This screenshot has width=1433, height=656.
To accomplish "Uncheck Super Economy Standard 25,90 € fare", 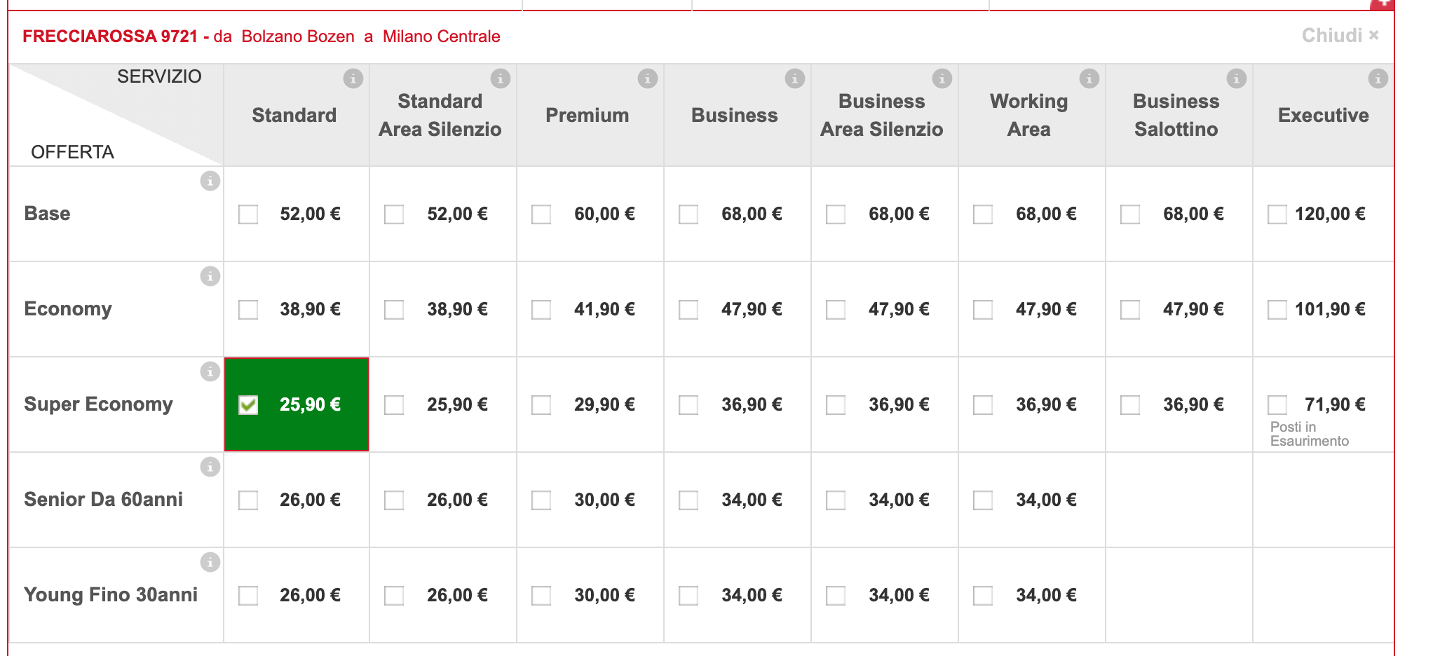I will click(x=248, y=405).
